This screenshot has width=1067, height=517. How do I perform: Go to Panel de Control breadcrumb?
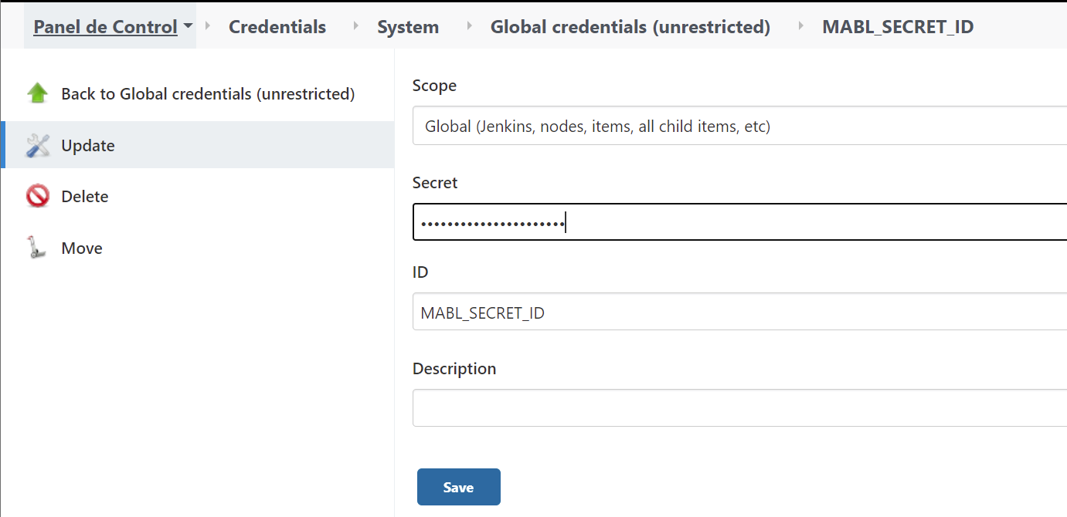[x=105, y=27]
